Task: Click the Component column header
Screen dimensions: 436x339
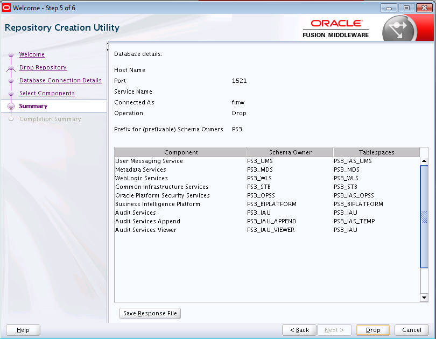Action: [x=181, y=152]
